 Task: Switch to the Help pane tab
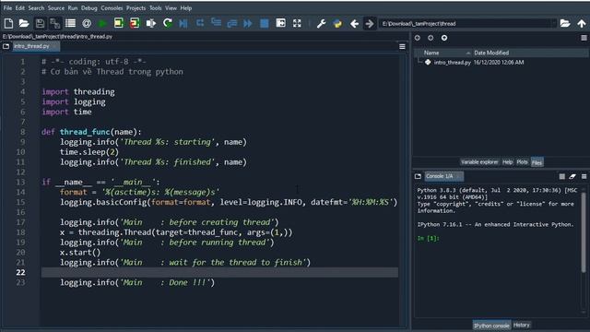[x=508, y=162]
